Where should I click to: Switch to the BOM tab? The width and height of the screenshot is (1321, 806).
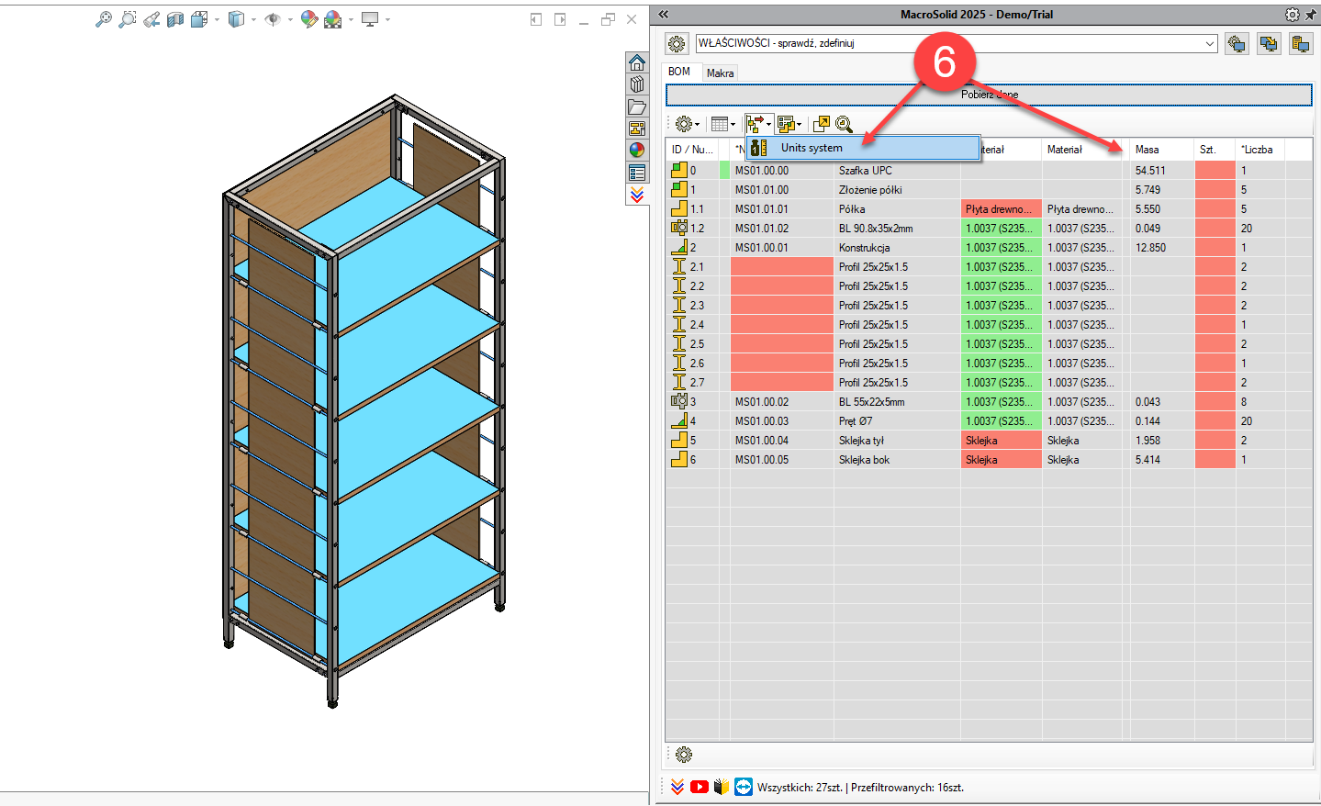[x=679, y=72]
